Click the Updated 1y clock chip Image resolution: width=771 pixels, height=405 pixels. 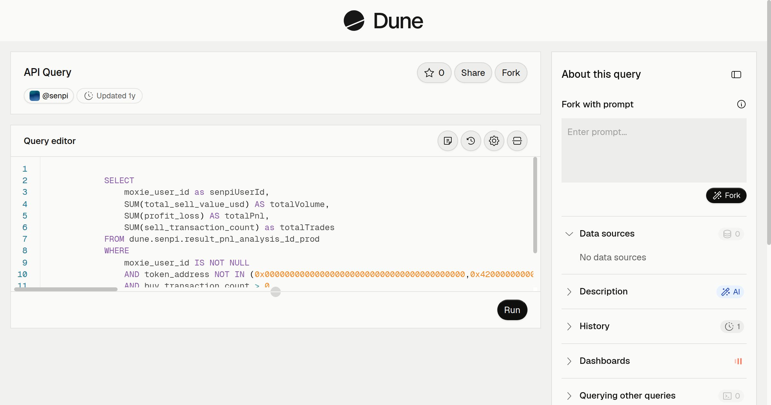[109, 96]
